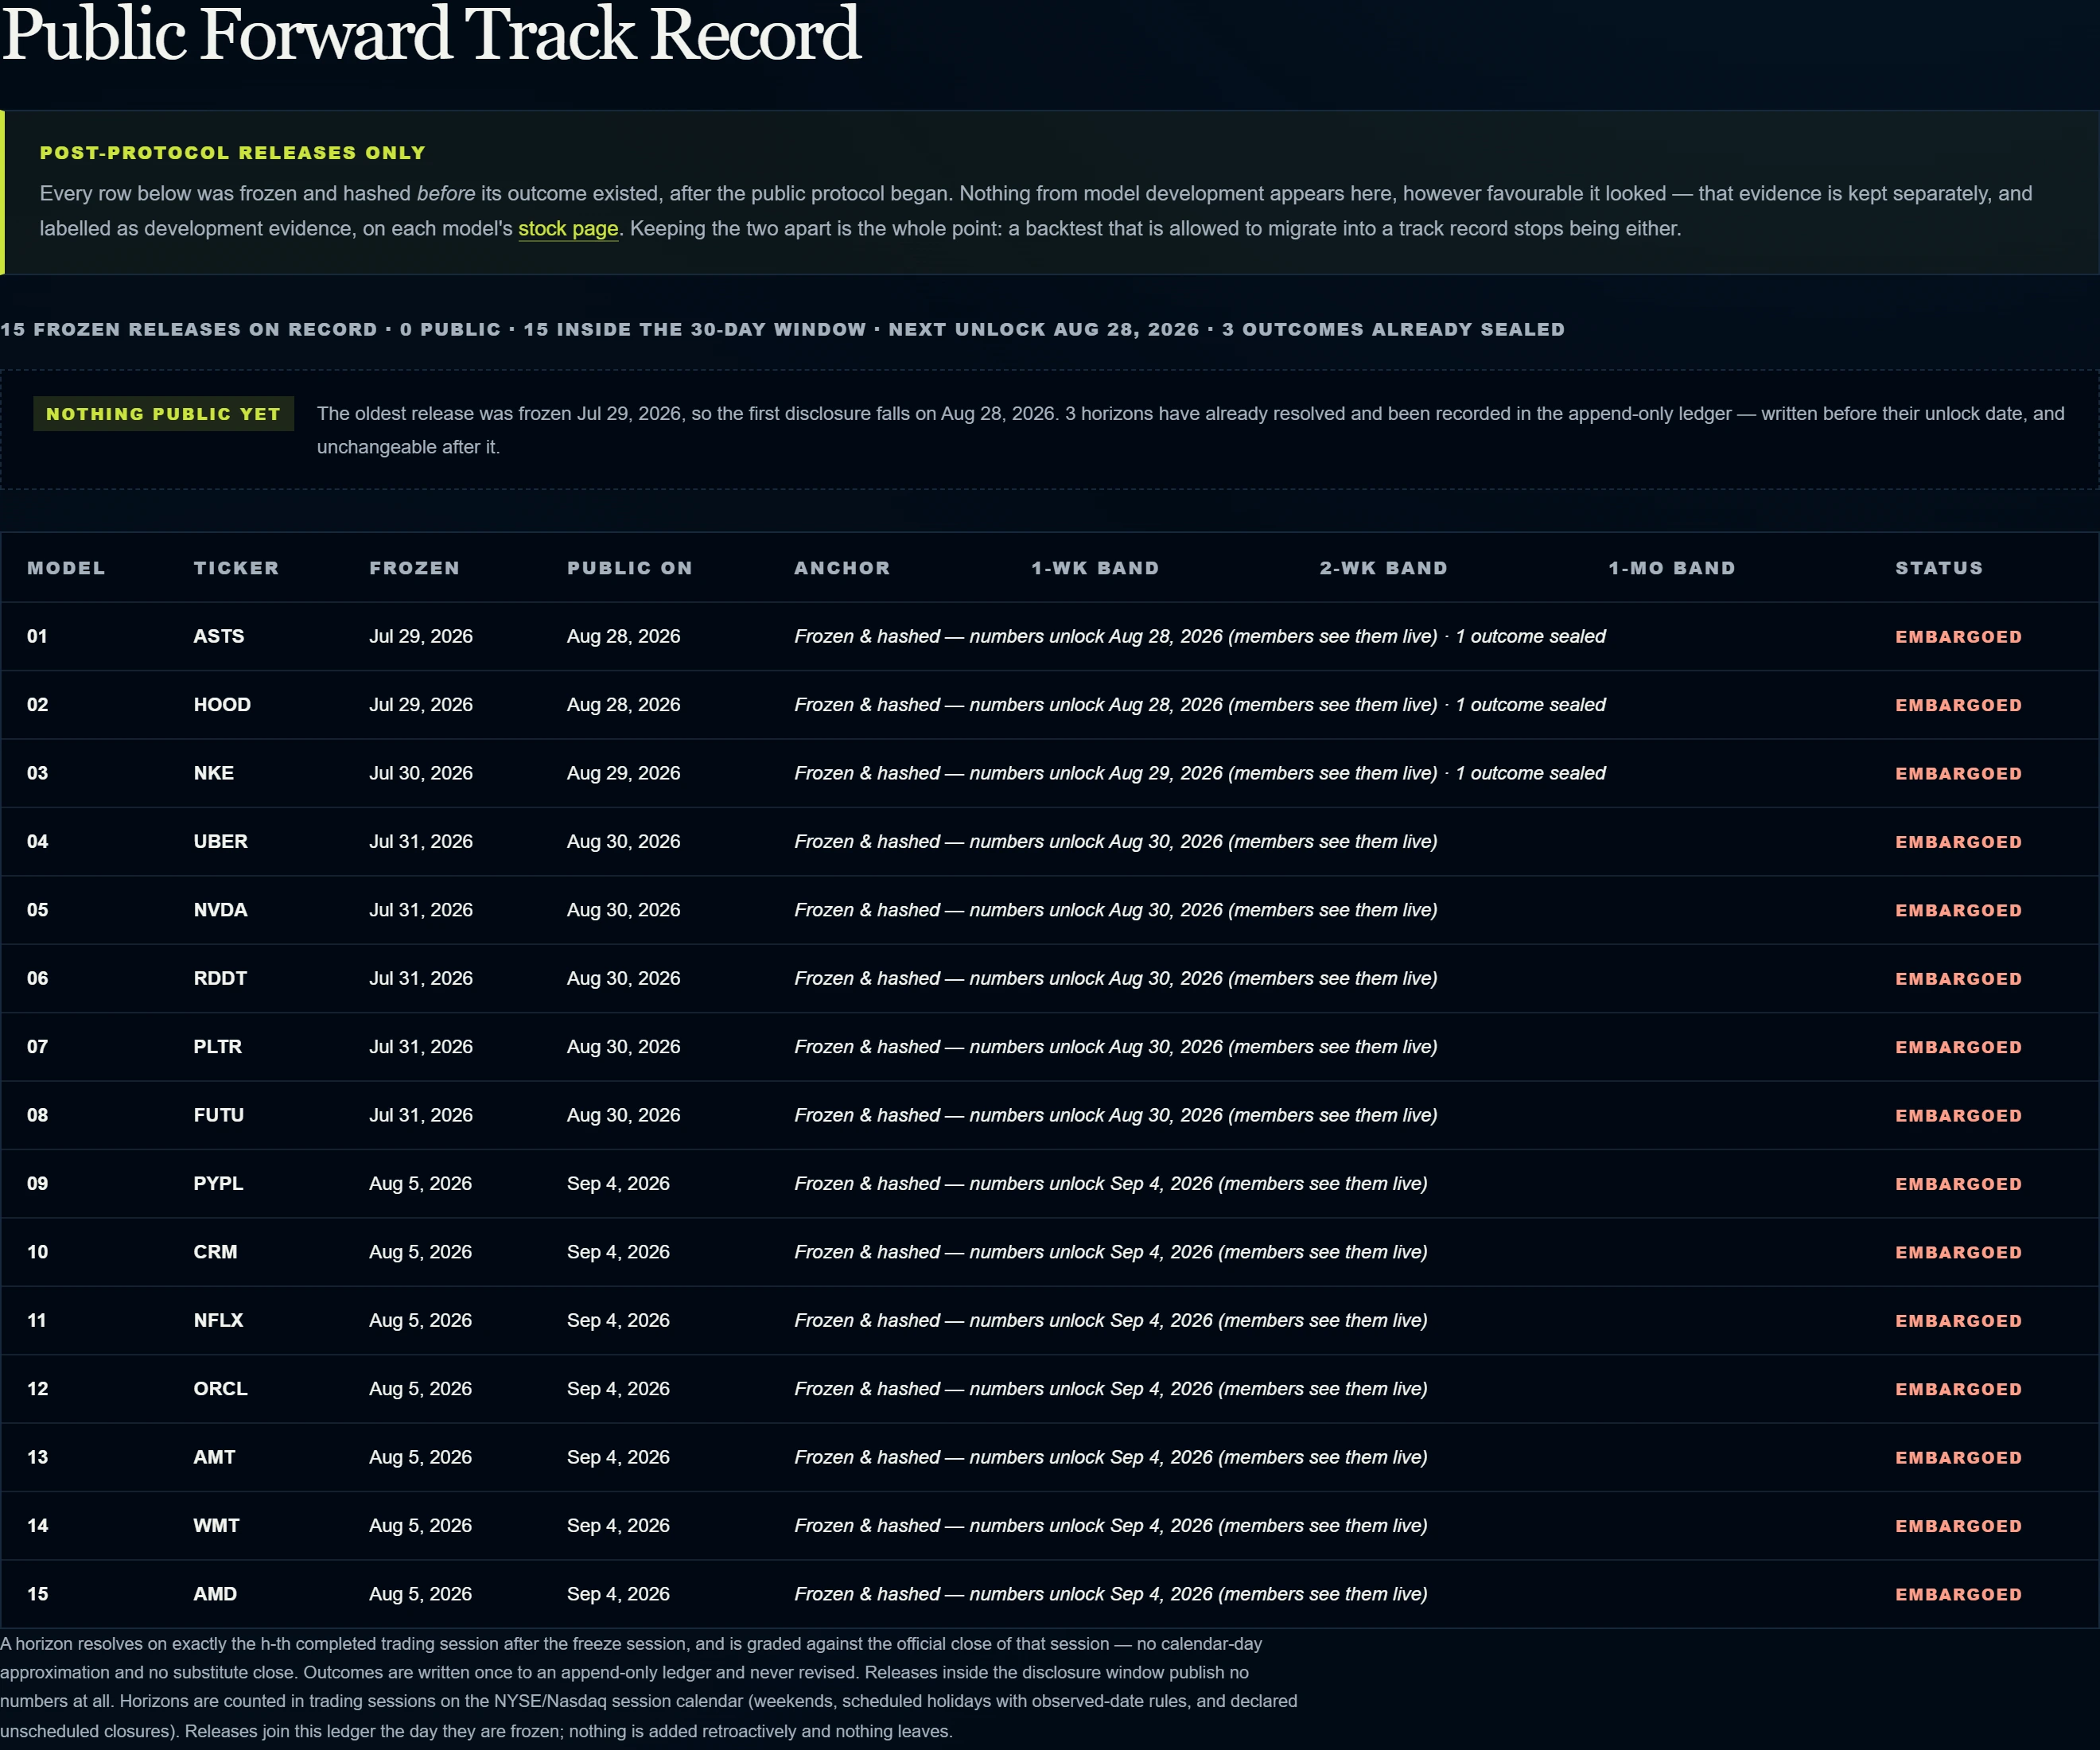The height and width of the screenshot is (1750, 2100).
Task: Click model number 15
Action: pos(37,1594)
